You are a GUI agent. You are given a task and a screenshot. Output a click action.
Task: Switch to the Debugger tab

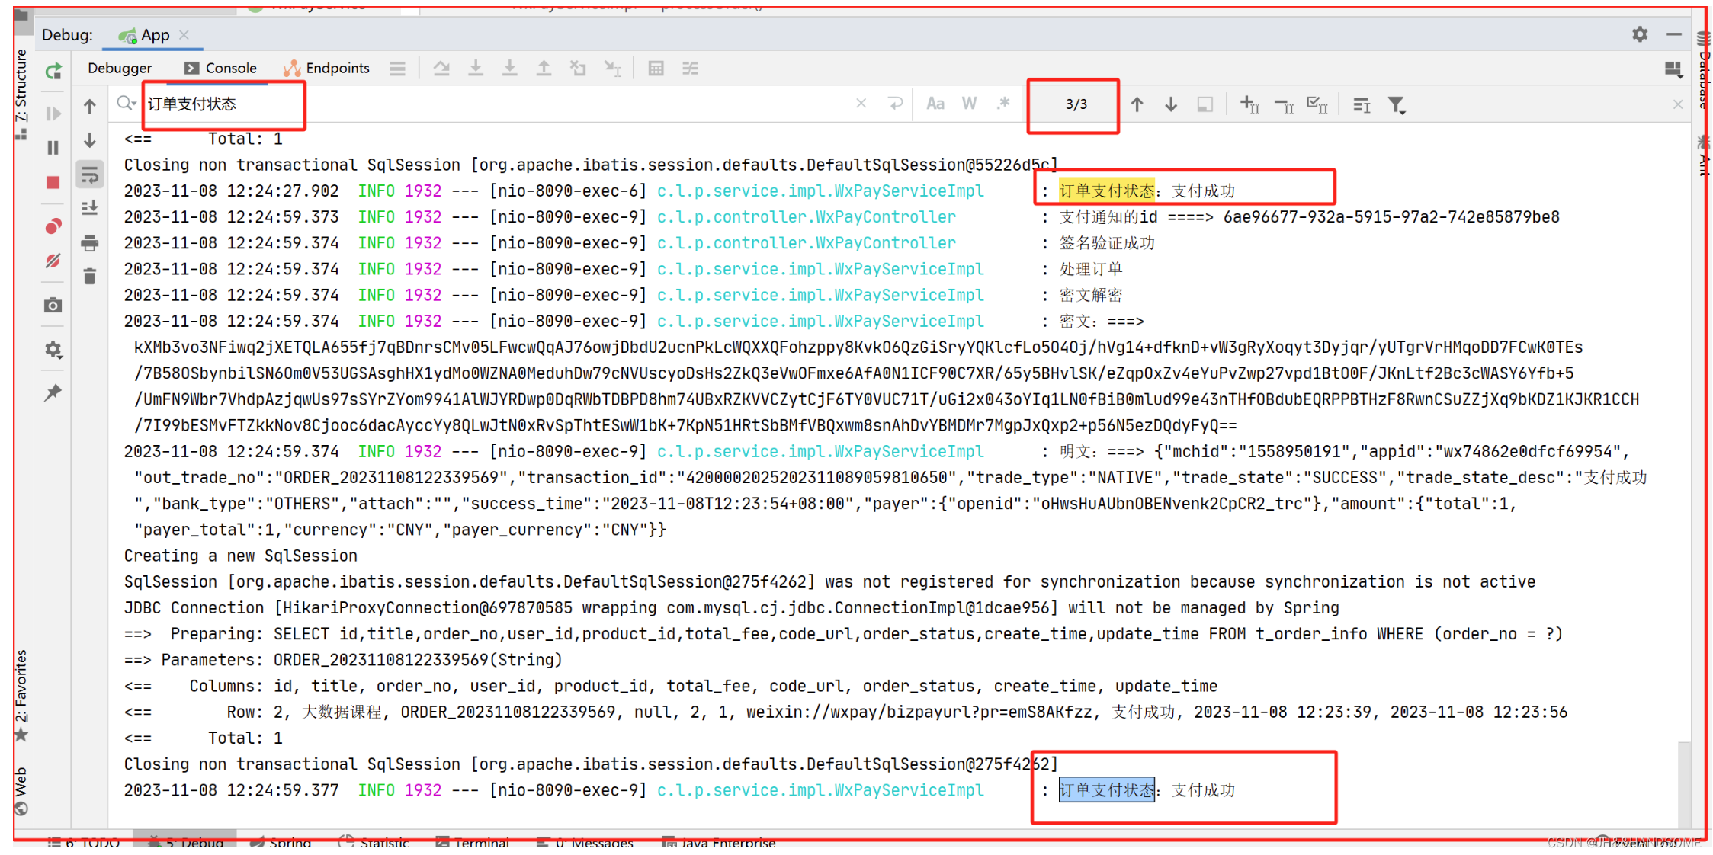pyautogui.click(x=120, y=69)
